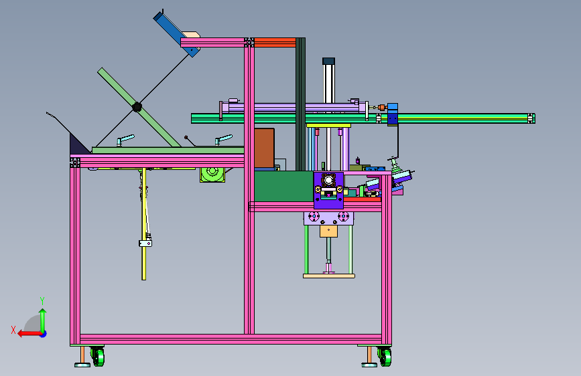581x376 pixels.
Task: Pick the lime green fan motor under the table
Action: 212,175
